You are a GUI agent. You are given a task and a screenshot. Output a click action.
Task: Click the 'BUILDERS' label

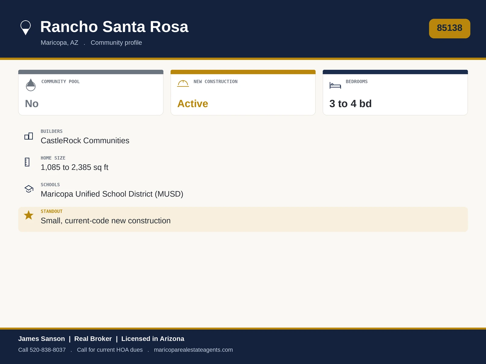pos(52,131)
